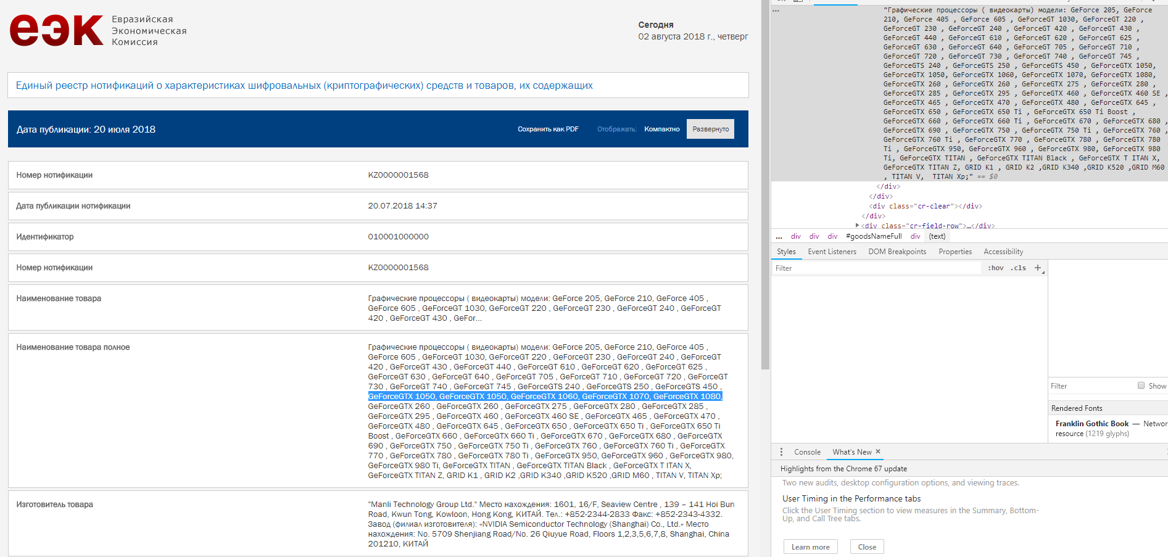
Task: Click the Rendered Fonts section header
Action: point(1108,408)
